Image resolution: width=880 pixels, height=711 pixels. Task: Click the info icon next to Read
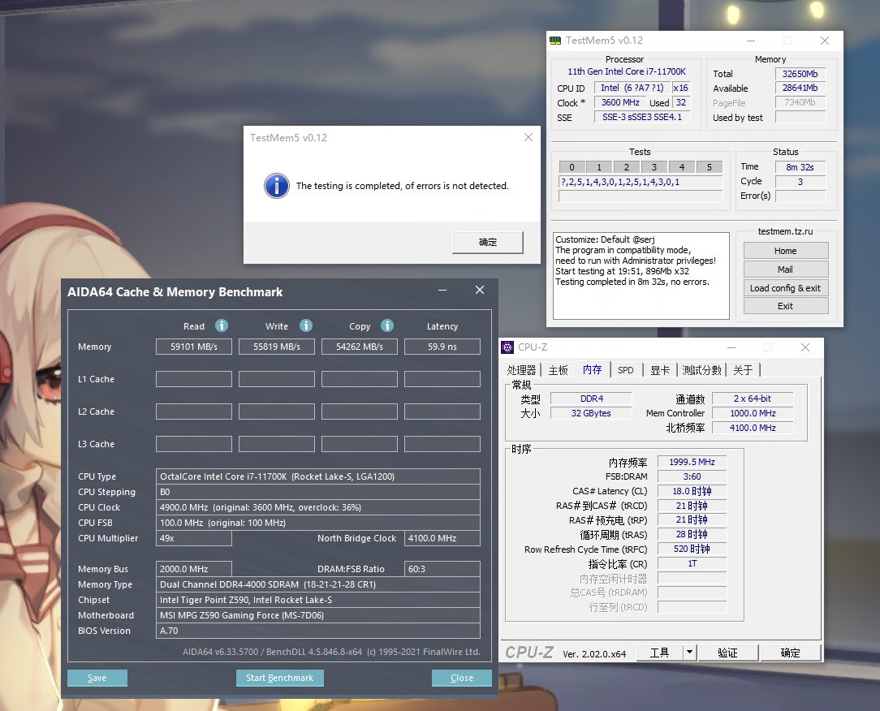(222, 325)
